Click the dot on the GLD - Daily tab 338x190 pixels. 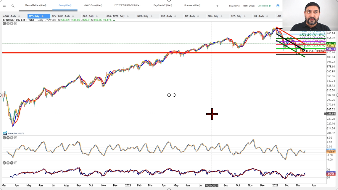click(221, 16)
